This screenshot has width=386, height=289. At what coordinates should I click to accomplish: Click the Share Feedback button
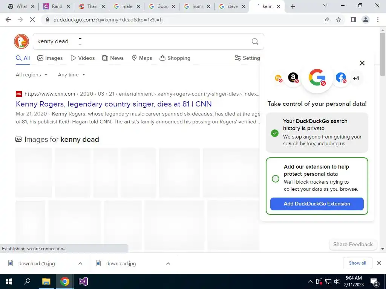(x=353, y=244)
